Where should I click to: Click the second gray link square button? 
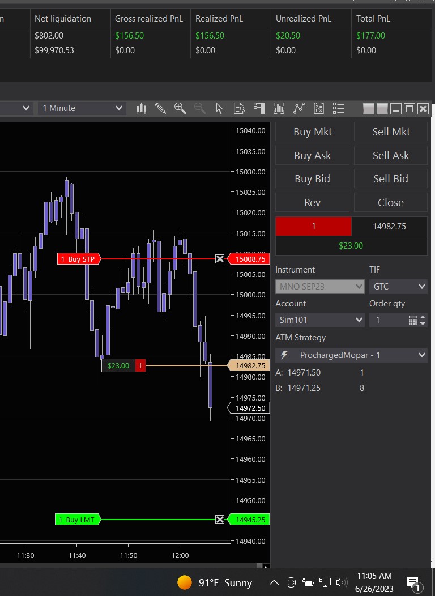pyautogui.click(x=382, y=109)
